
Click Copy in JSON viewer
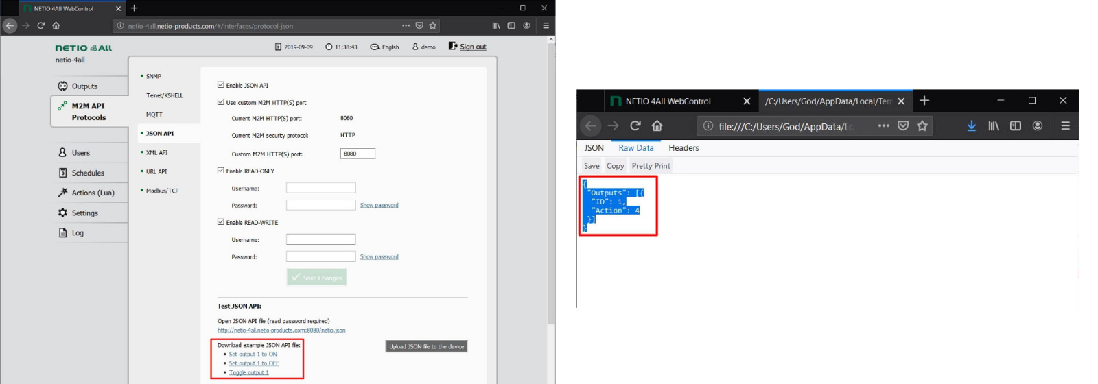616,166
